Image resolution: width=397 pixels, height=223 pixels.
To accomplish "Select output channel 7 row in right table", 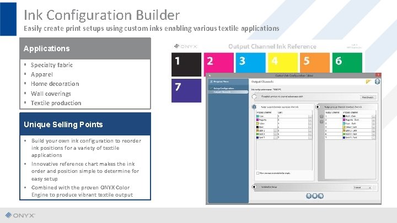I will 350,138.
